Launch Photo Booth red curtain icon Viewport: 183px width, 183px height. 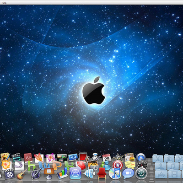(x=83, y=157)
